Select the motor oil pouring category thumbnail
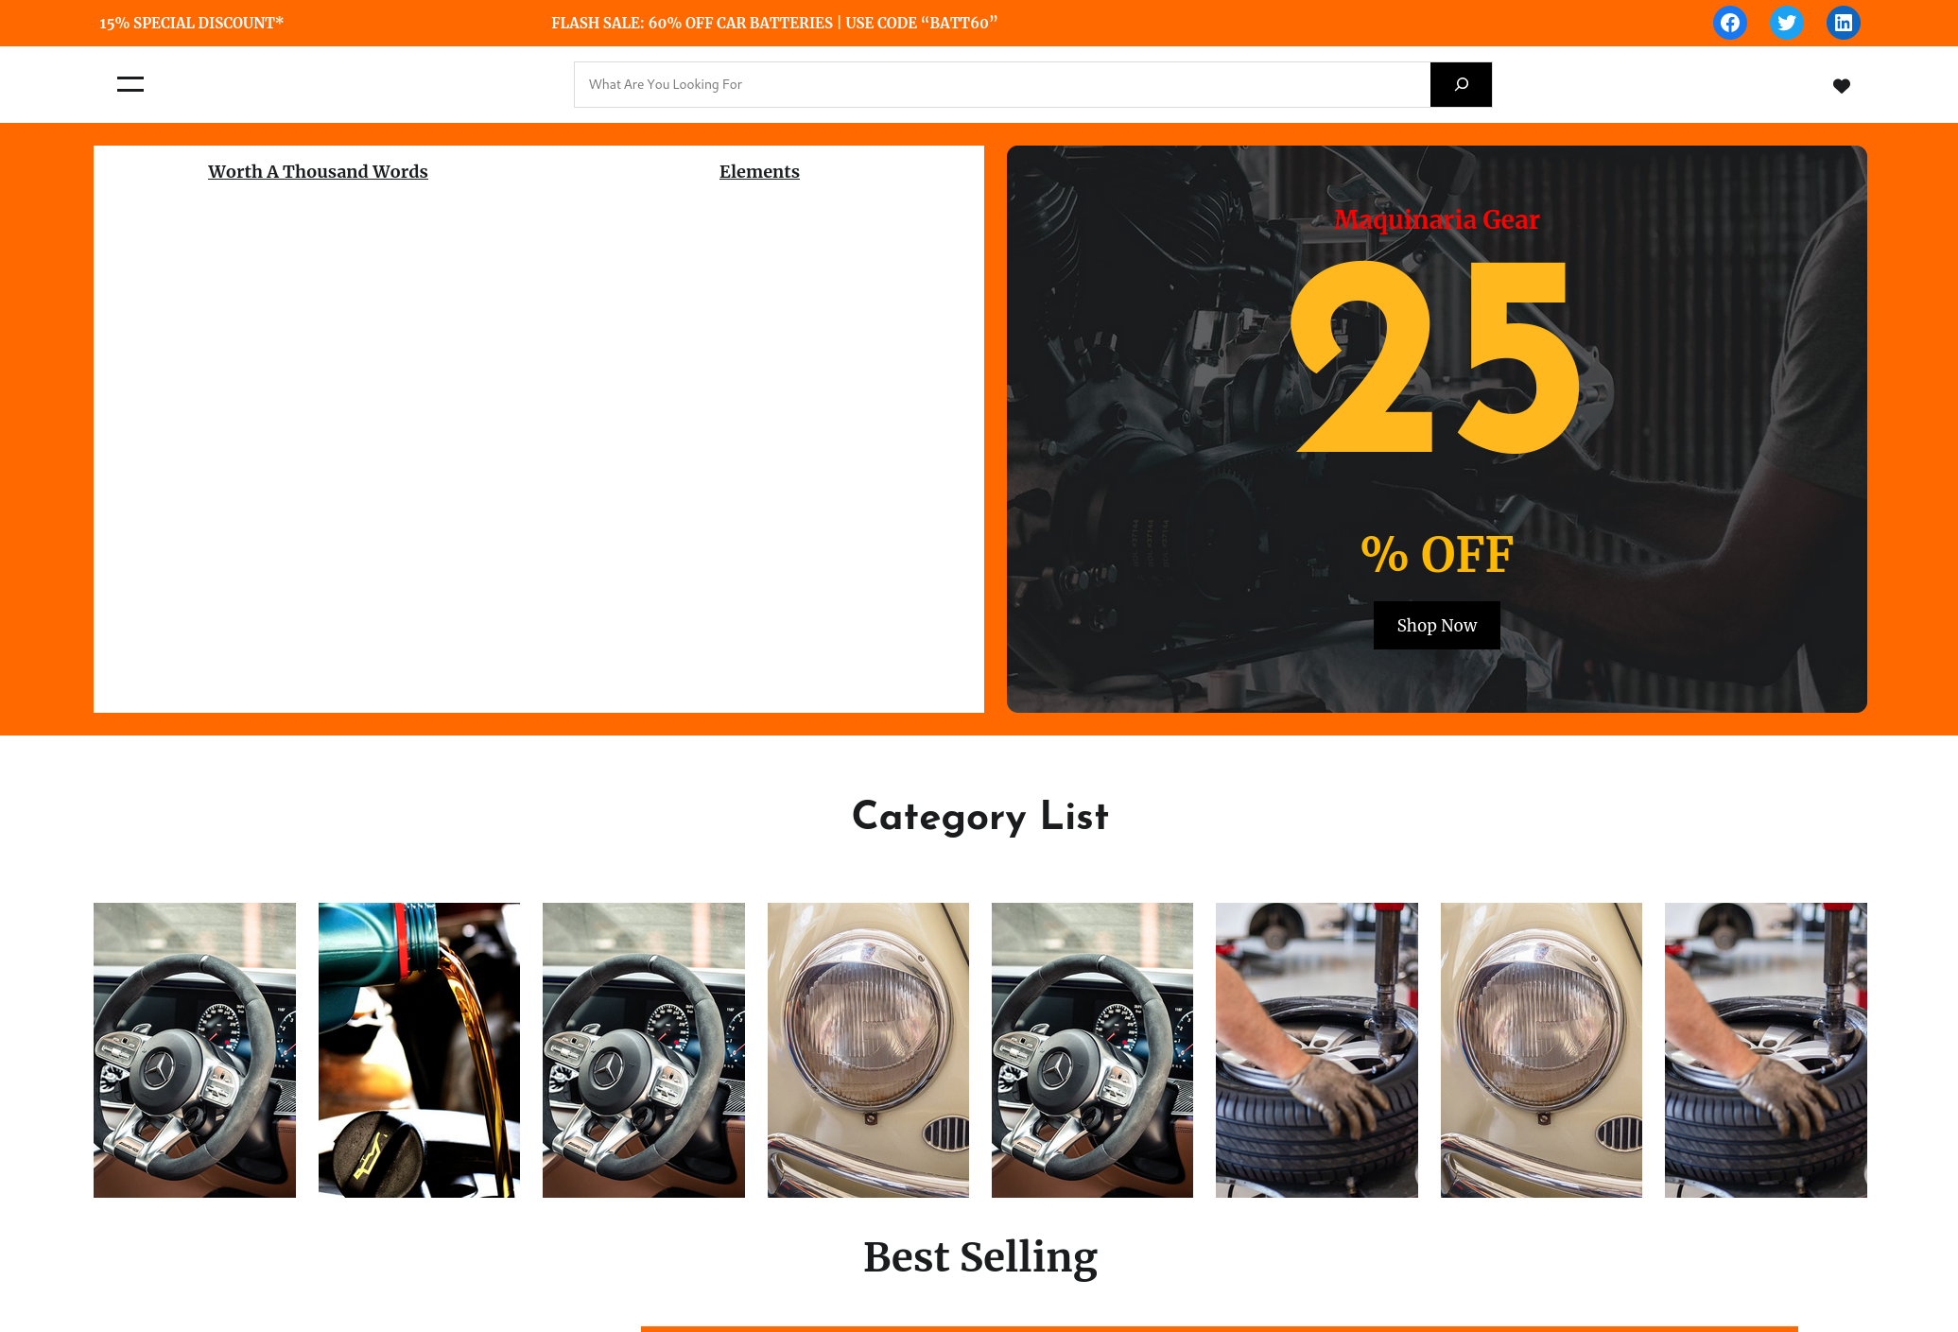 pos(419,1050)
